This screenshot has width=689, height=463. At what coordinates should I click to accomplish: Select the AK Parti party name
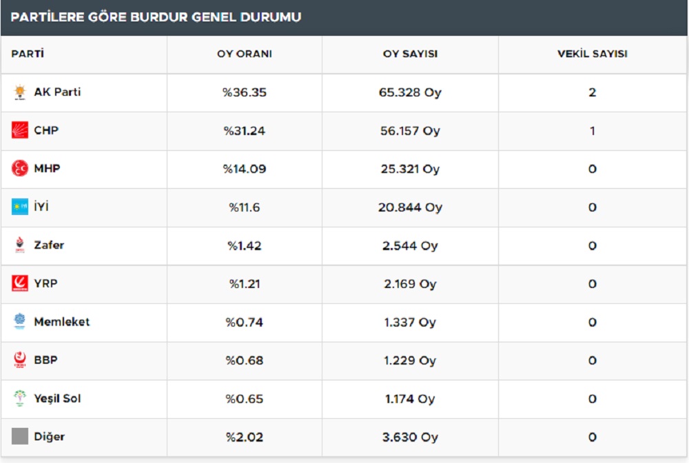click(58, 92)
